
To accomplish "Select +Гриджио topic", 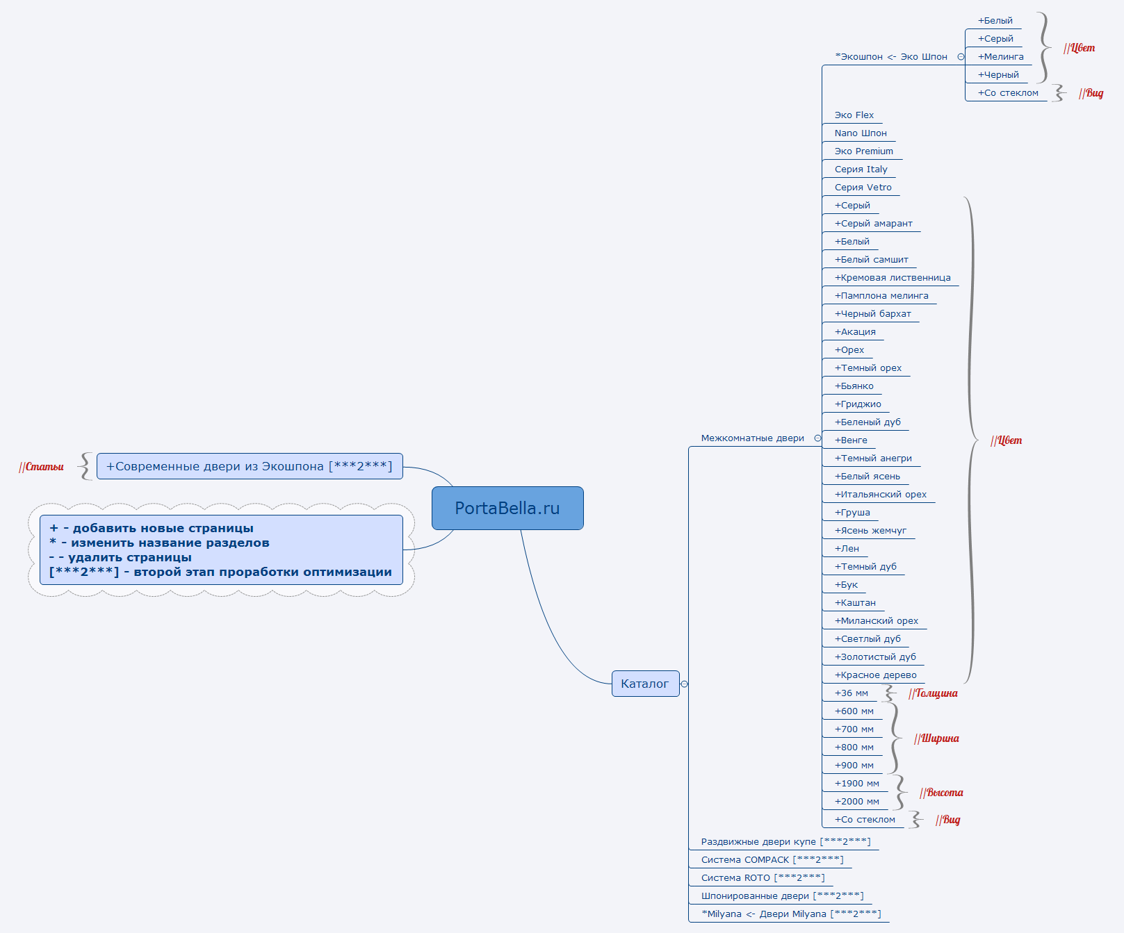I will (x=858, y=404).
